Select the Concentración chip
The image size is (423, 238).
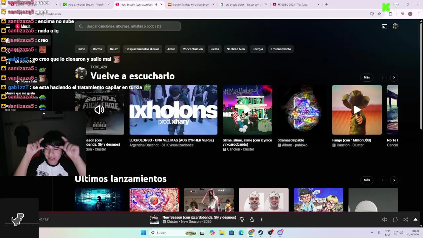point(193,49)
